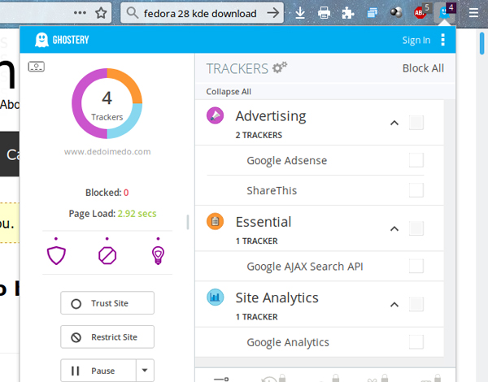The width and height of the screenshot is (488, 382).
Task: Click the search bar with fedora query
Action: click(x=199, y=13)
